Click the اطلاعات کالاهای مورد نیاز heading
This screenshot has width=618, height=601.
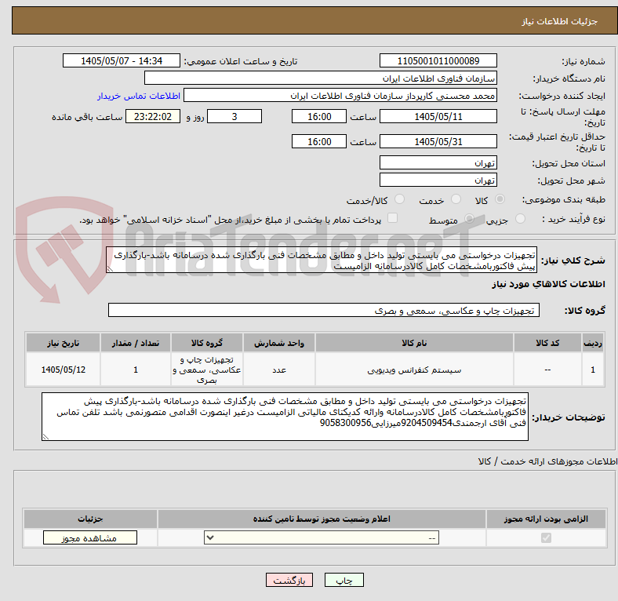point(548,284)
